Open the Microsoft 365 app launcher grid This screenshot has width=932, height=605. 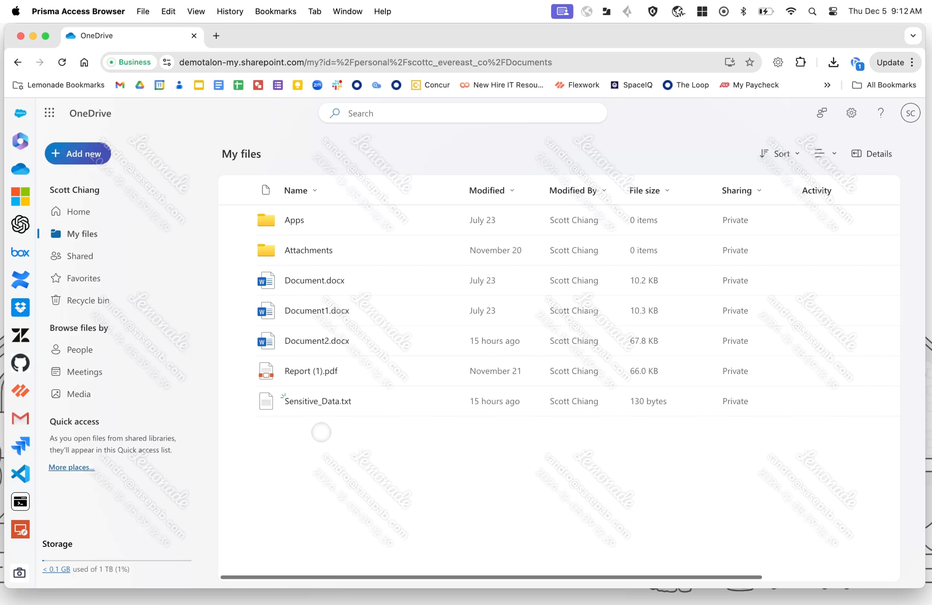coord(49,113)
